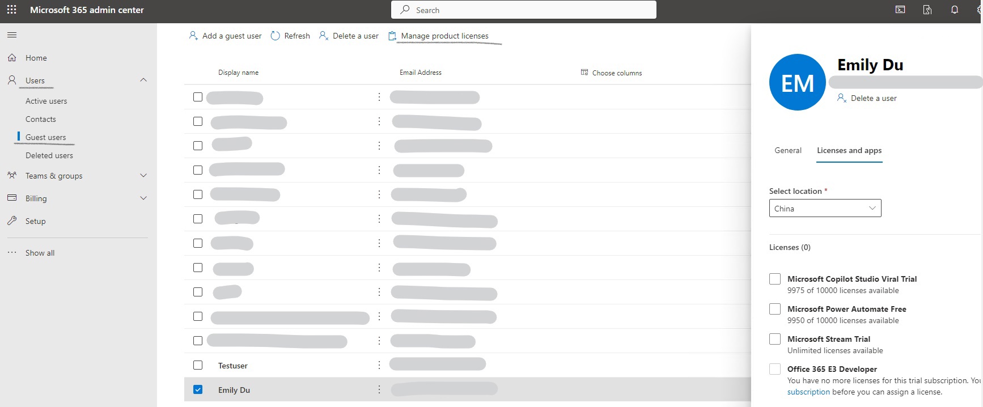This screenshot has width=983, height=407.
Task: Click Refresh button
Action: tap(291, 36)
